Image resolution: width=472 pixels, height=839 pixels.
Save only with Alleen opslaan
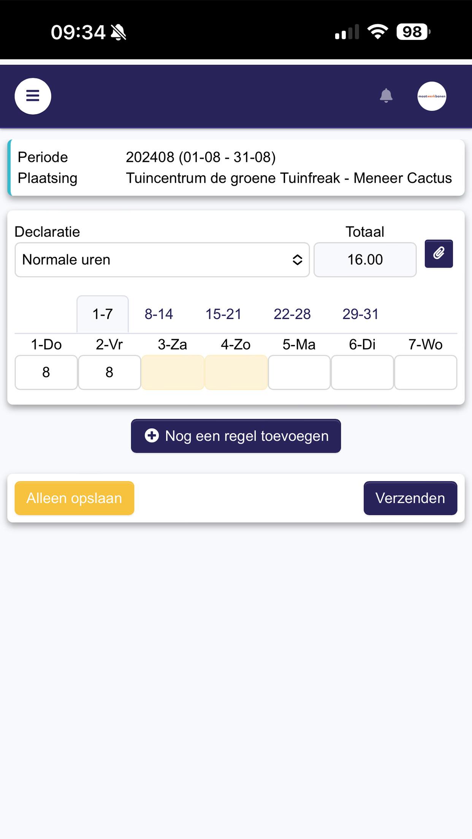click(74, 498)
